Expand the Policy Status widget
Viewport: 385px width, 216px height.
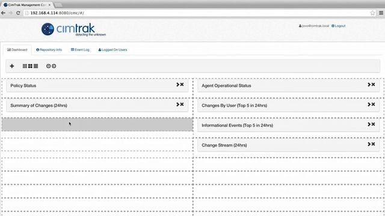(x=178, y=85)
